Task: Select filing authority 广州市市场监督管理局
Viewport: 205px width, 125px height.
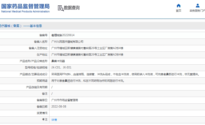Action: (x=65, y=100)
